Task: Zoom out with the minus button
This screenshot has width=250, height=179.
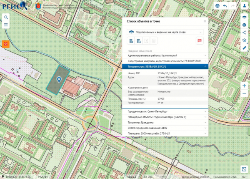Action: click(x=244, y=93)
